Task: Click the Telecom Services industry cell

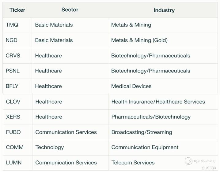Action: [133, 163]
